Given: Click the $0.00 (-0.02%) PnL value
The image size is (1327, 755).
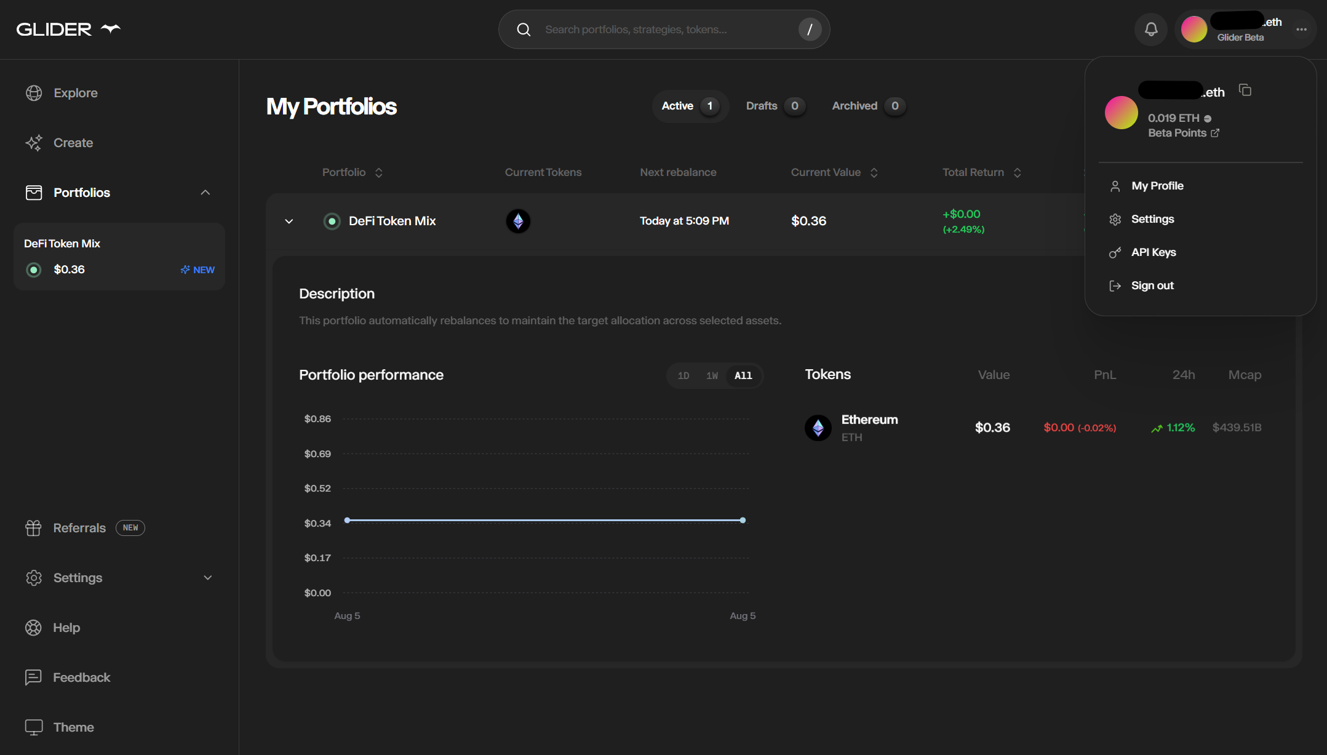Looking at the screenshot, I should tap(1080, 428).
